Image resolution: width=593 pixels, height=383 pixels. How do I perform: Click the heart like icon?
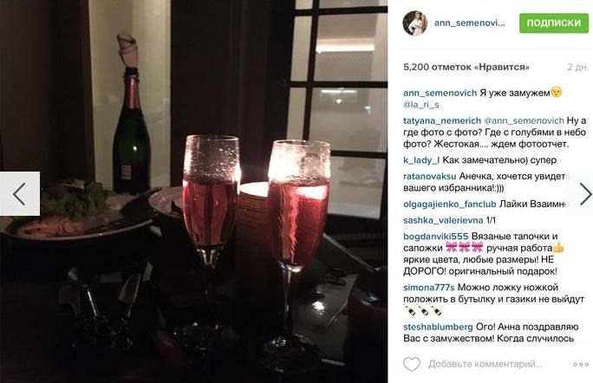[x=412, y=364]
